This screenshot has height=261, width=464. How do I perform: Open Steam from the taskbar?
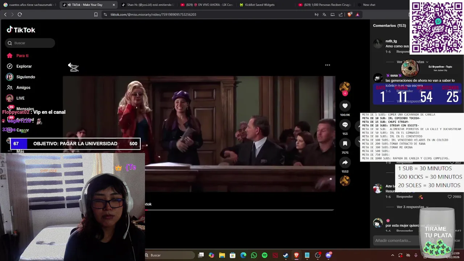coord(286,255)
